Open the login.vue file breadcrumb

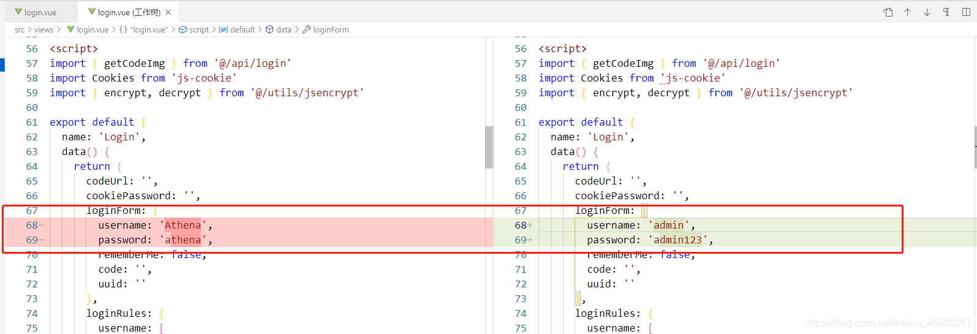(88, 29)
